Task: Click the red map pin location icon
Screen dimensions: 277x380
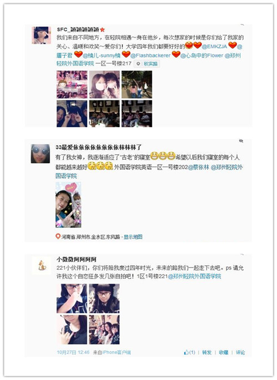Action: tap(58, 236)
